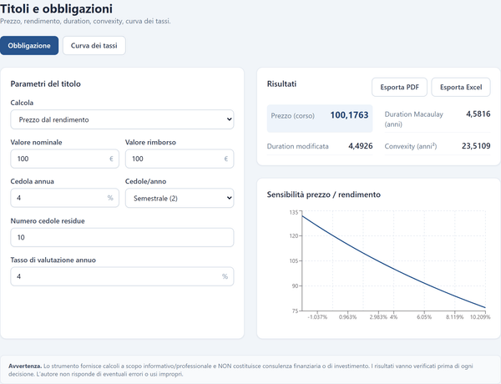Select the Prezzo (corso) result card
Image resolution: width=501 pixels, height=384 pixels.
[x=320, y=119]
